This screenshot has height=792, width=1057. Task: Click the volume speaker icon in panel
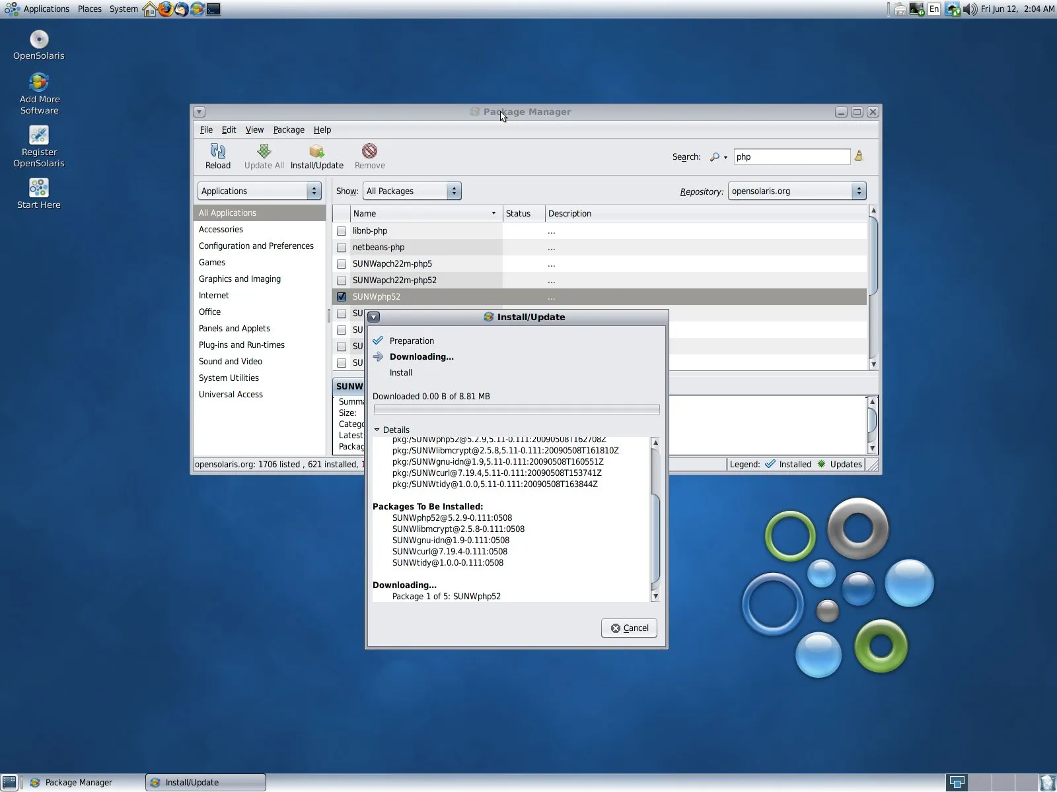coord(969,9)
